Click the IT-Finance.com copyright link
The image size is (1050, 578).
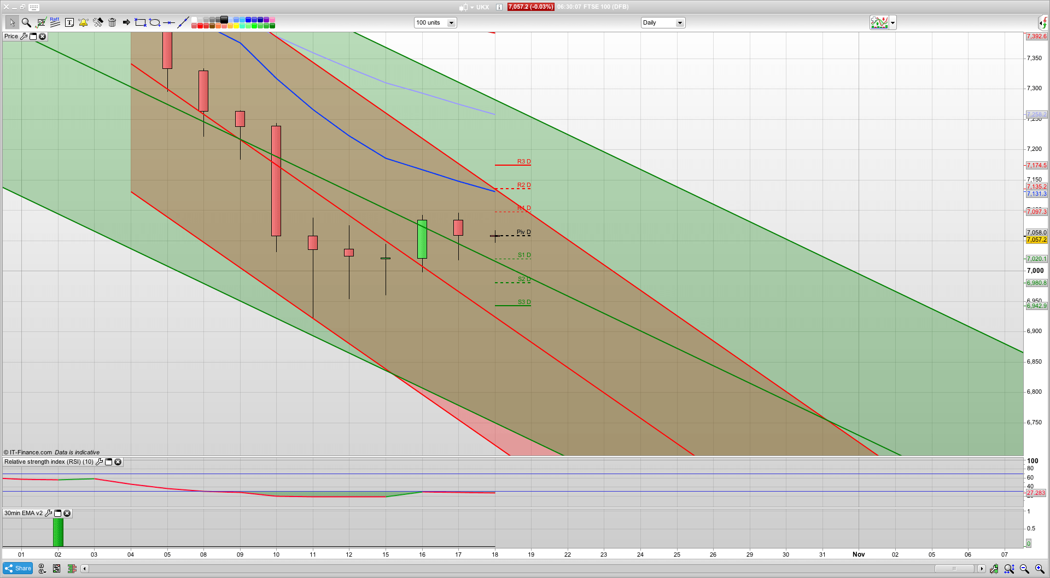coord(27,452)
